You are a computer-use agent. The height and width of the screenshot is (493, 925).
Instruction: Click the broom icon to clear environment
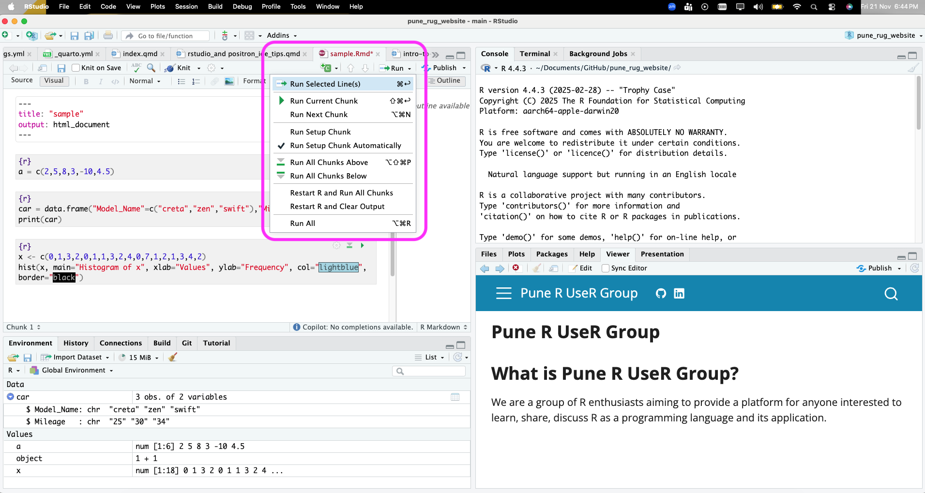(x=173, y=358)
